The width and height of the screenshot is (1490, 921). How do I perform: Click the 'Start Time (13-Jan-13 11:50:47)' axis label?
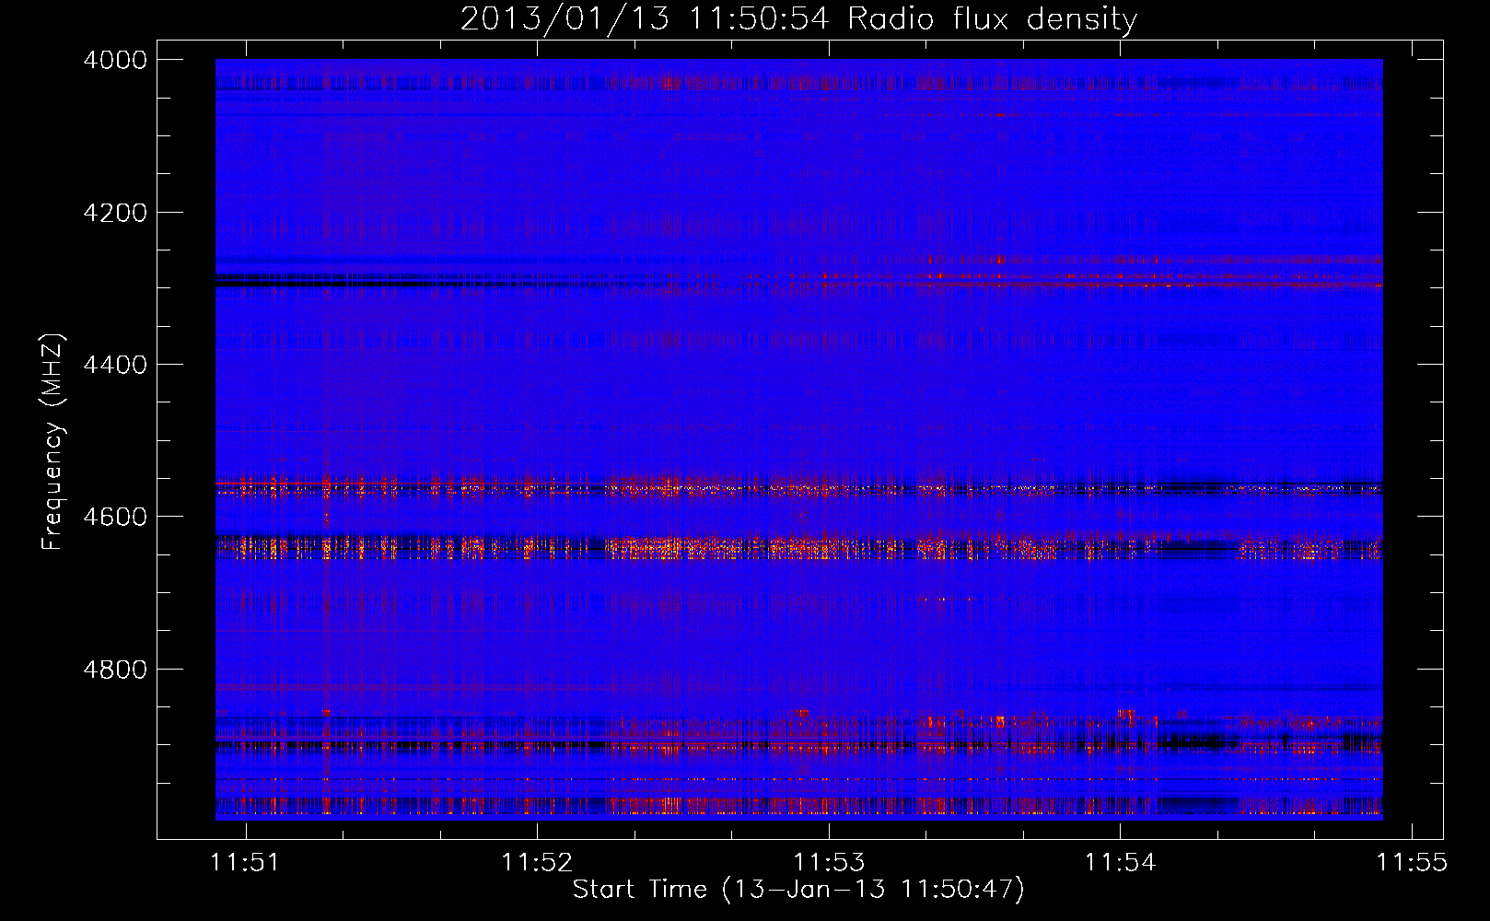click(x=798, y=890)
